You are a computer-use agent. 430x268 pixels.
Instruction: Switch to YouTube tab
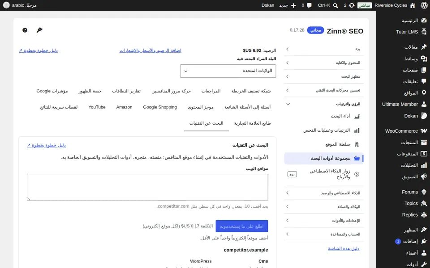pos(97,107)
